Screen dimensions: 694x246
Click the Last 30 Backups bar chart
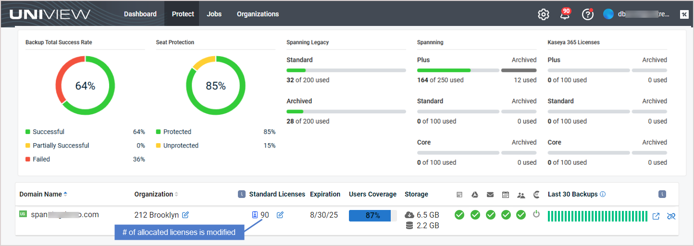[x=597, y=216]
